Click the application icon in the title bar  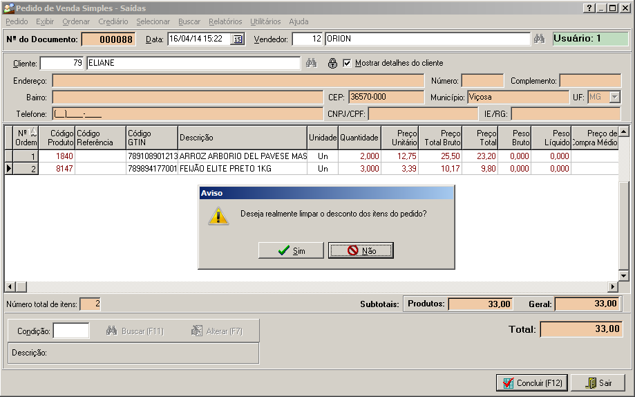8,8
